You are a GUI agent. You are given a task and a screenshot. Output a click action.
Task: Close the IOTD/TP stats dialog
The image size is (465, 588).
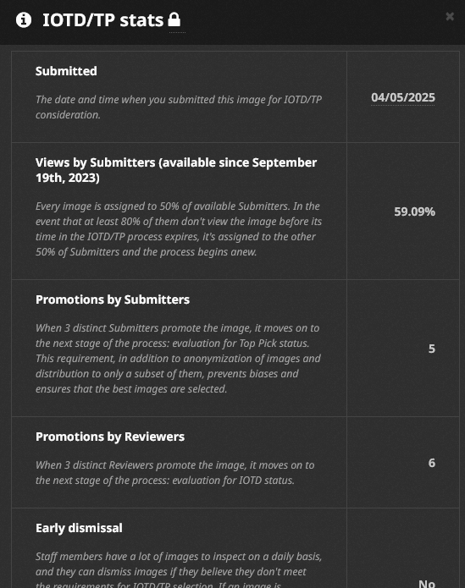click(450, 17)
